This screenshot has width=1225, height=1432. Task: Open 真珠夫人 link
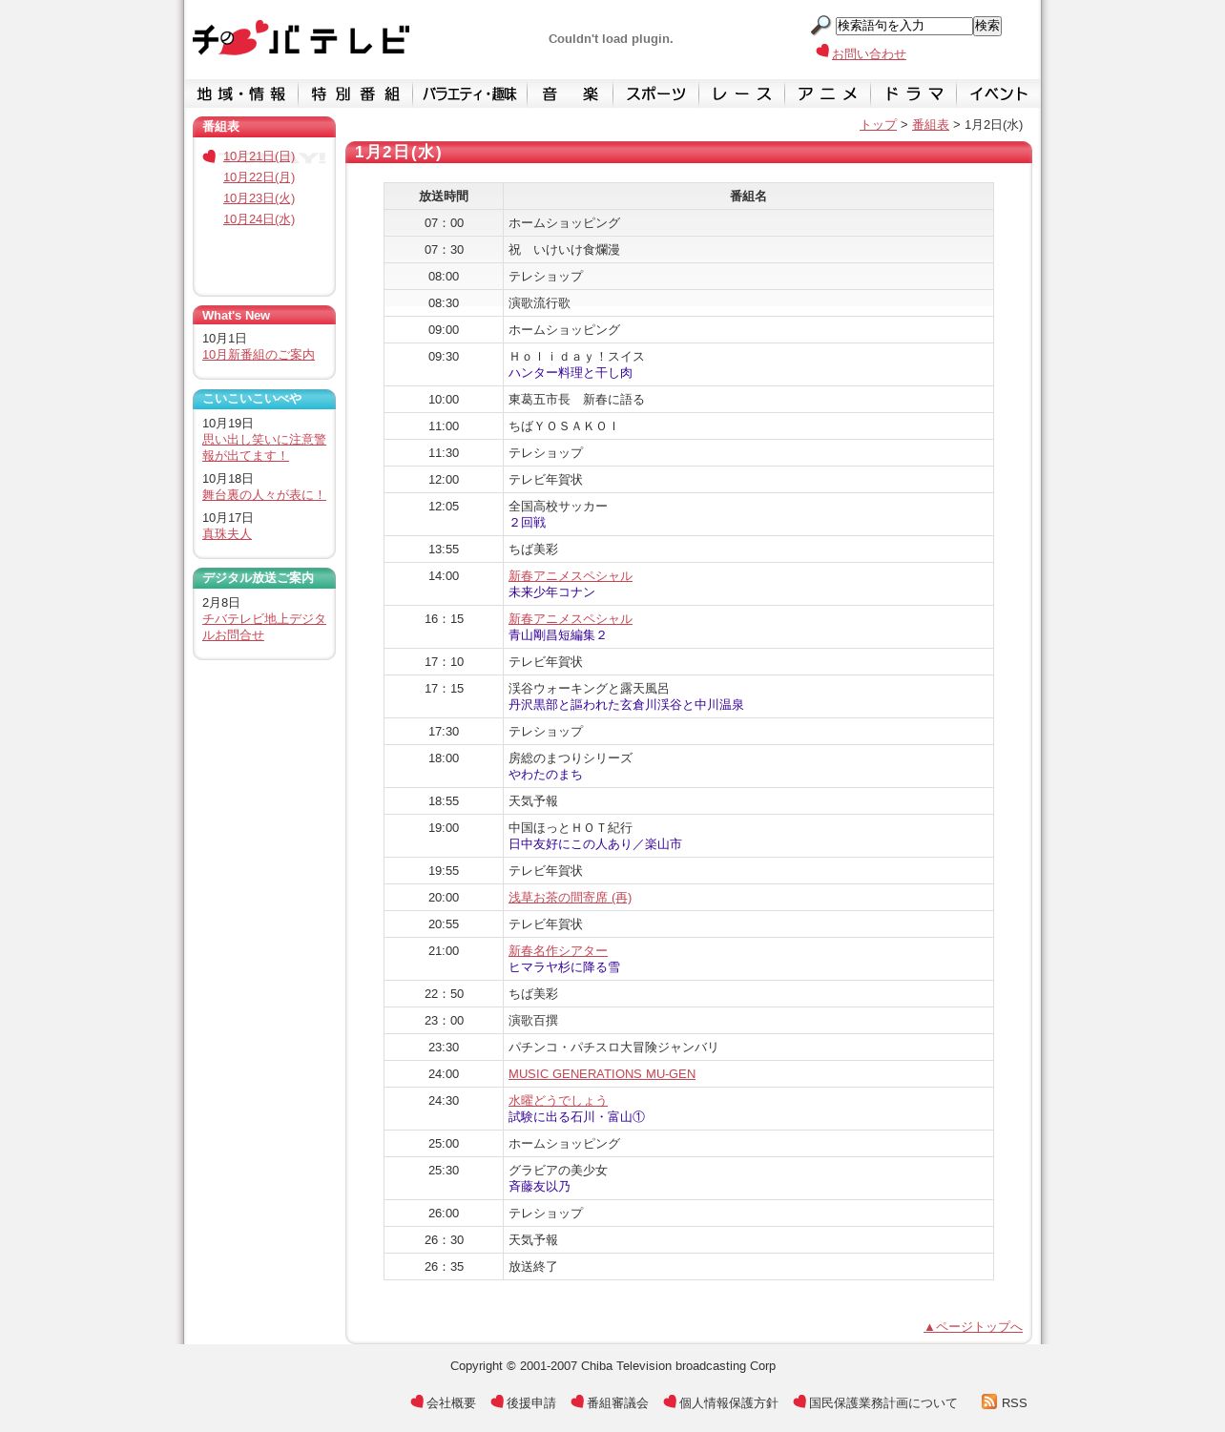click(x=227, y=534)
